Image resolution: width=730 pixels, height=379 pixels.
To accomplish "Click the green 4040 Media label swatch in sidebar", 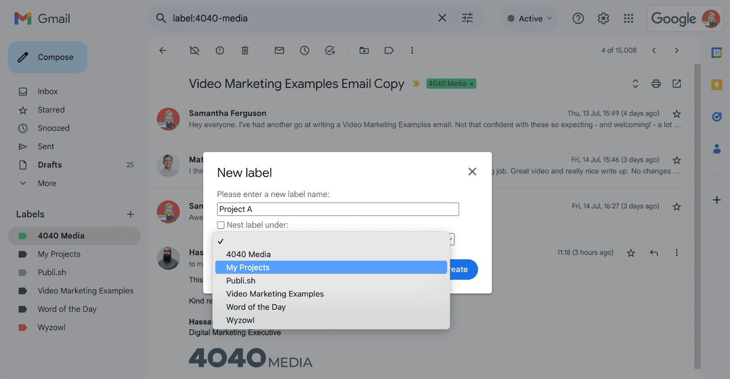I will (22, 236).
